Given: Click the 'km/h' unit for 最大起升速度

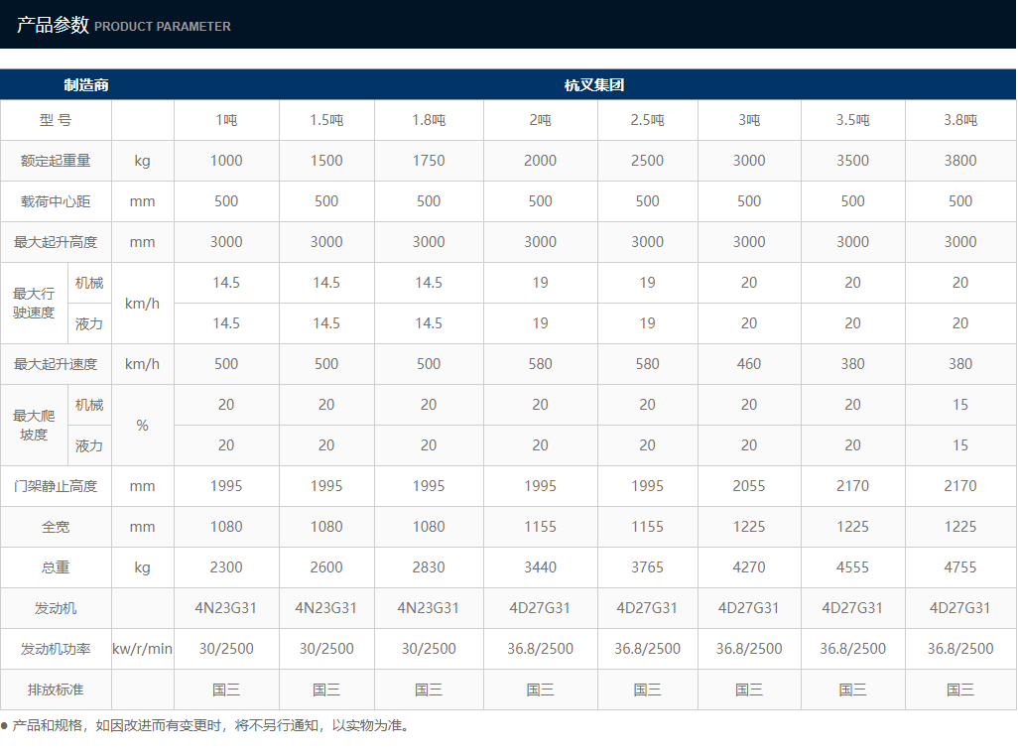Looking at the screenshot, I should point(142,364).
